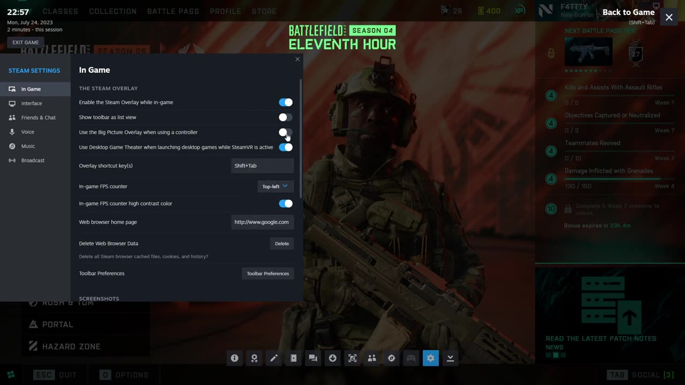Click the Kills and Assists With Assault Rifles mission
Image resolution: width=685 pixels, height=385 pixels.
610,95
